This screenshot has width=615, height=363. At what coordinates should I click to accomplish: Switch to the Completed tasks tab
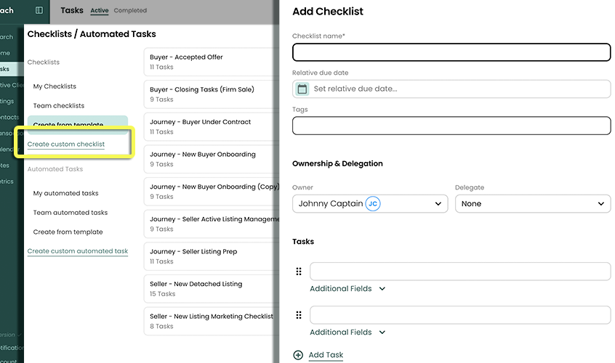[x=130, y=11]
